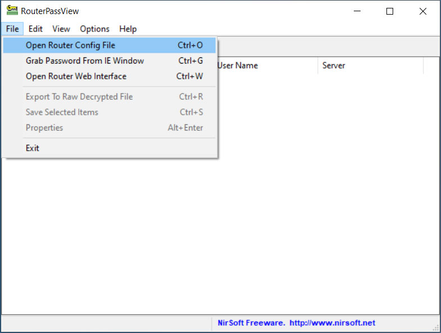Click the NirSoft Freeware status text
This screenshot has width=441, height=333.
click(x=251, y=323)
